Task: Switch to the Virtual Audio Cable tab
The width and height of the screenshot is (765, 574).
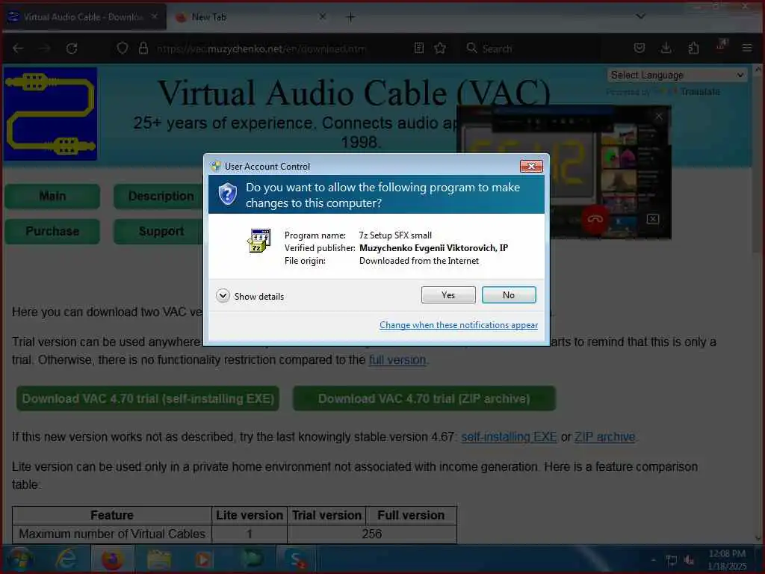Action: (x=83, y=17)
